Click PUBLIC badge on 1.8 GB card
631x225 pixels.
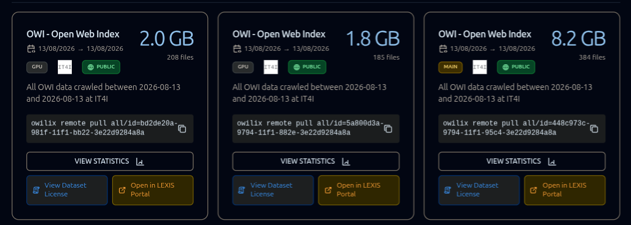(307, 67)
